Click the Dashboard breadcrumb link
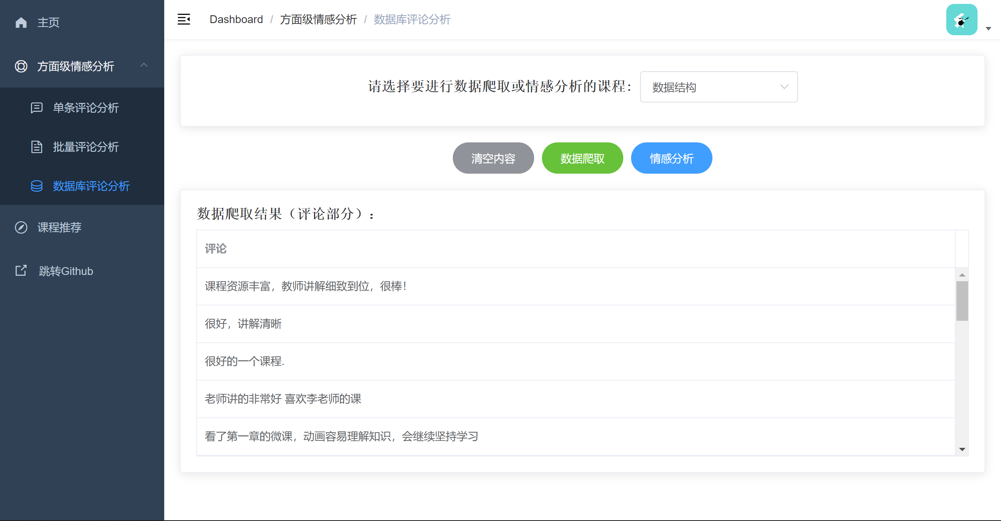Viewport: 1001px width, 521px height. tap(236, 19)
